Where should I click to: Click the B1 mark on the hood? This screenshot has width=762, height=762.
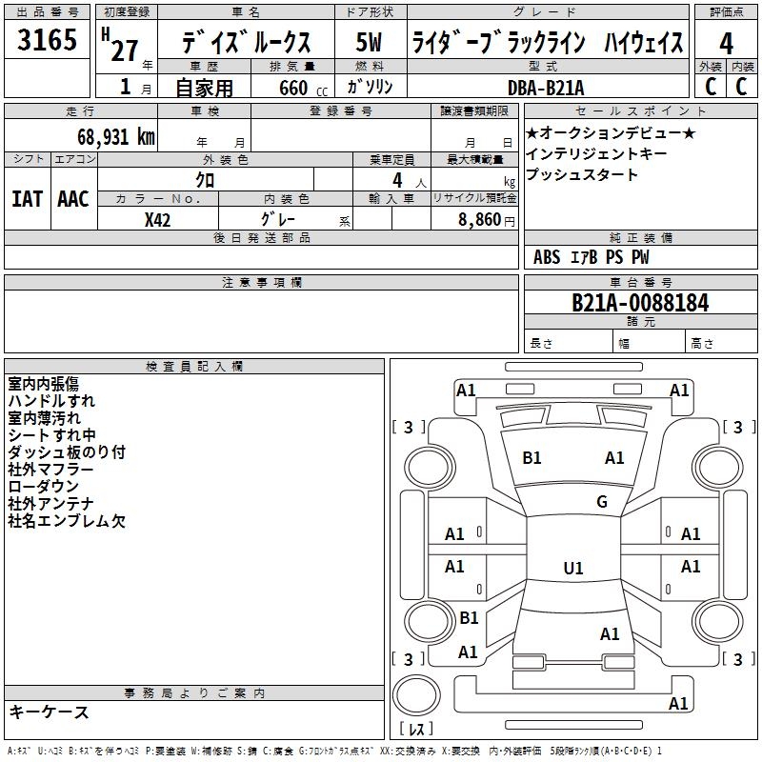click(x=531, y=458)
